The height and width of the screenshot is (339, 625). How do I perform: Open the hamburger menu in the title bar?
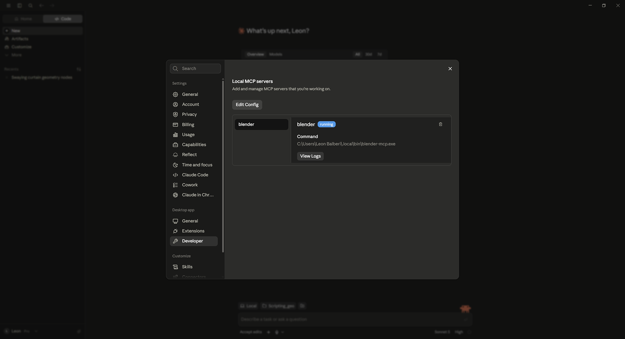click(8, 6)
